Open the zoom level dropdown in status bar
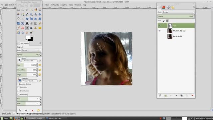The width and height of the screenshot is (213, 120). pyautogui.click(x=27, y=114)
